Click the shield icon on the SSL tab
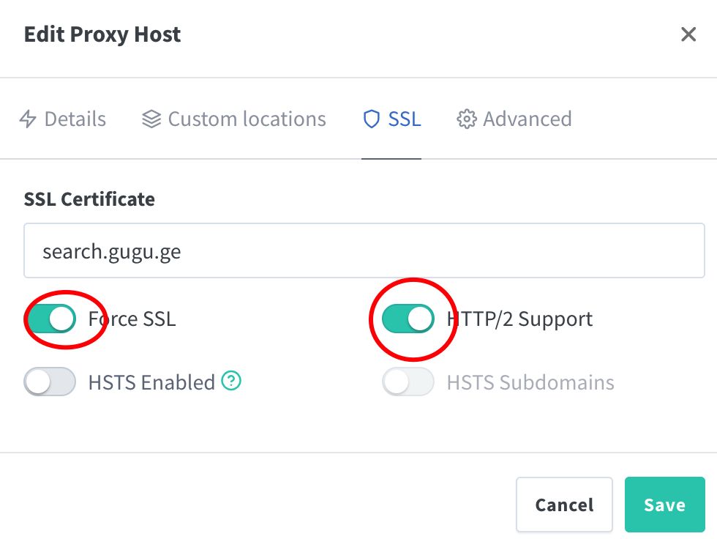This screenshot has width=717, height=539. tap(371, 119)
